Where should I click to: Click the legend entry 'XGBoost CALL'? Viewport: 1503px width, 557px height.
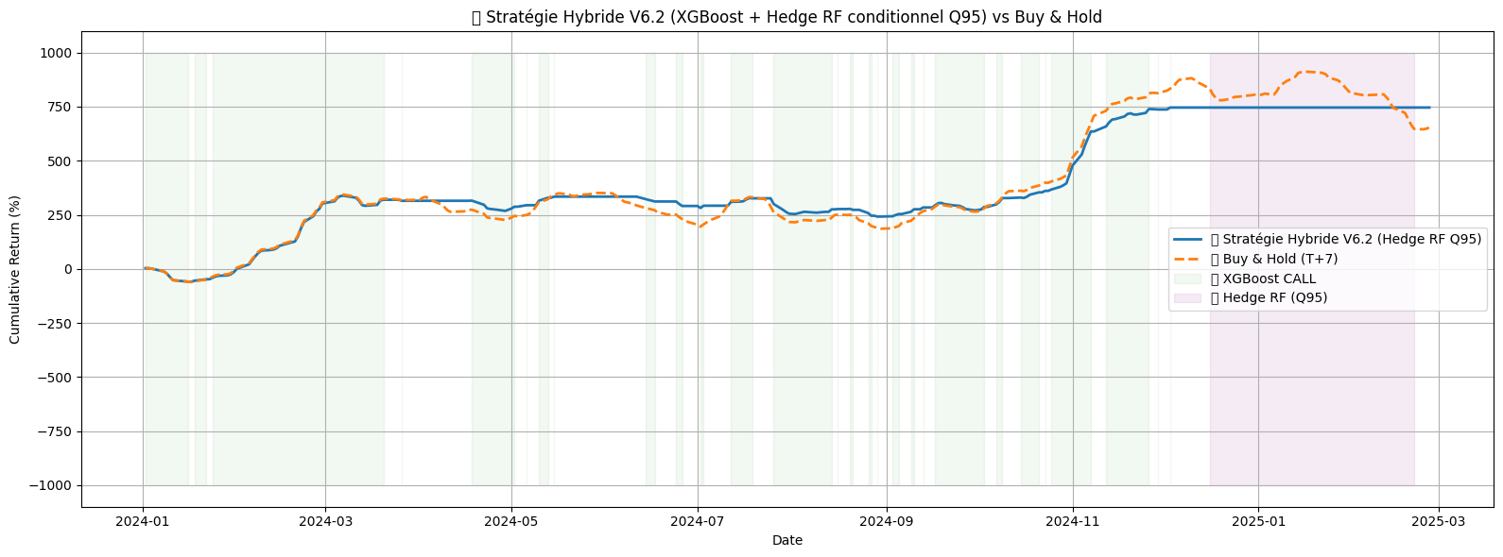pos(1263,278)
